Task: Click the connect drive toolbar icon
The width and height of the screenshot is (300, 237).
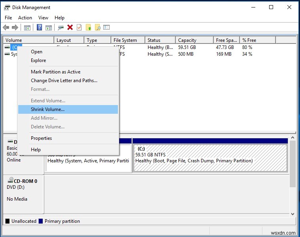Action: pyautogui.click(x=61, y=27)
